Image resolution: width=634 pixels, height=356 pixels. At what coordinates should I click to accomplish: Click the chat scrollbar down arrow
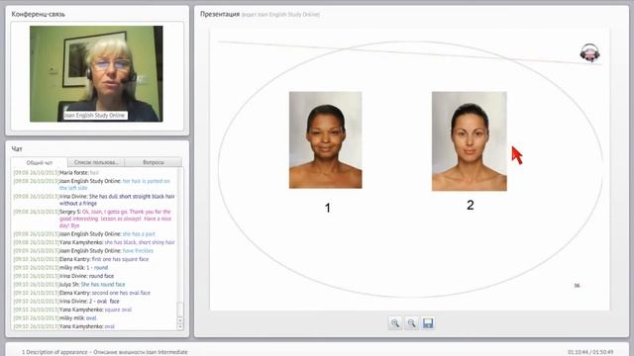point(180,327)
